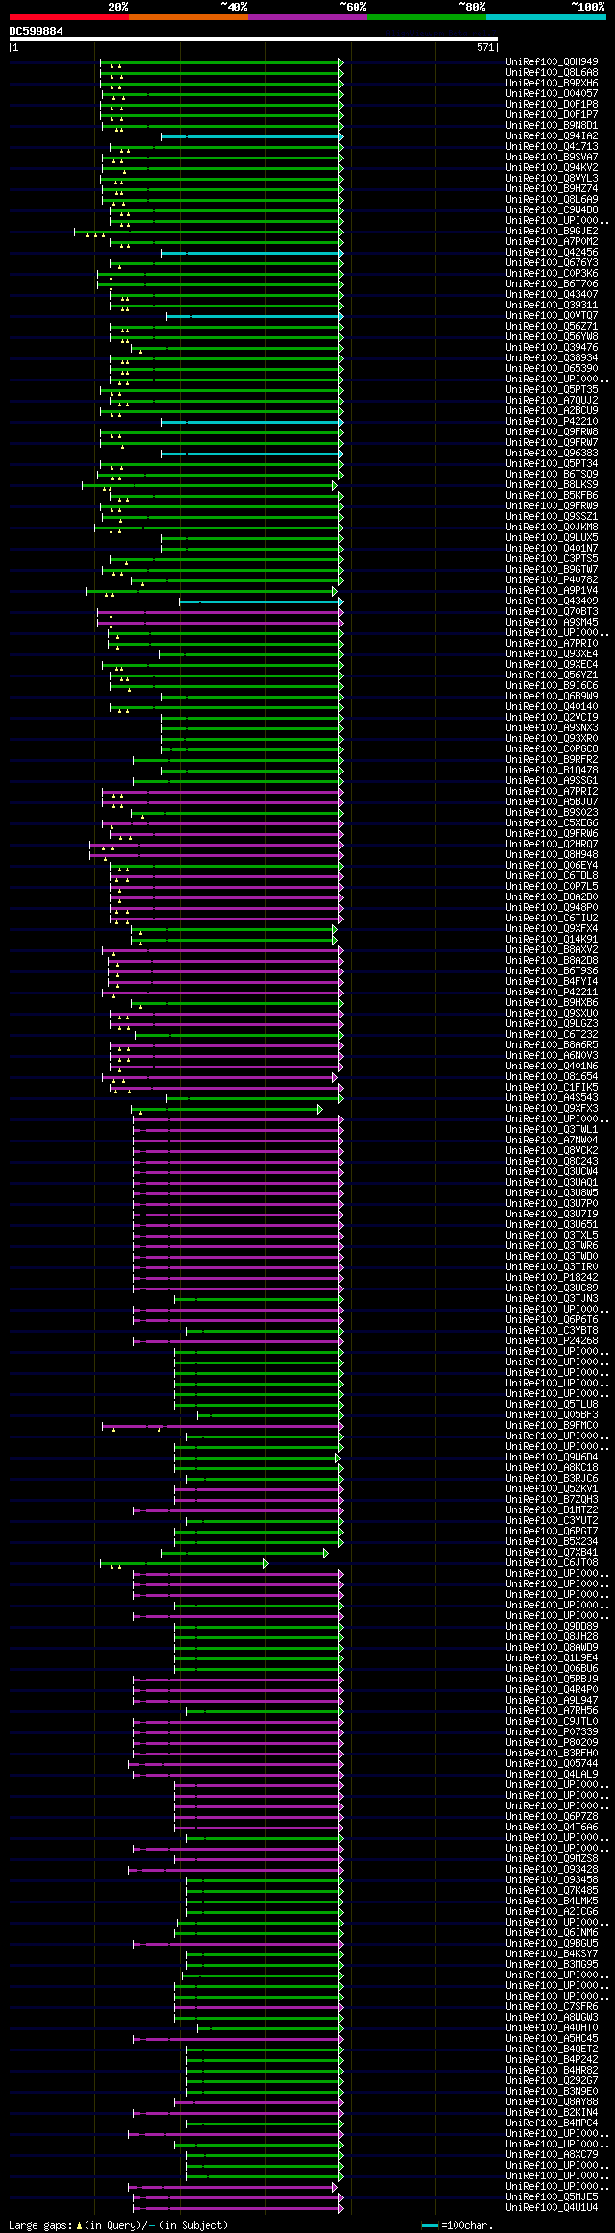Choose entry UniRef100_Q52KV1
The width and height of the screenshot is (615, 2233).
point(552,1489)
